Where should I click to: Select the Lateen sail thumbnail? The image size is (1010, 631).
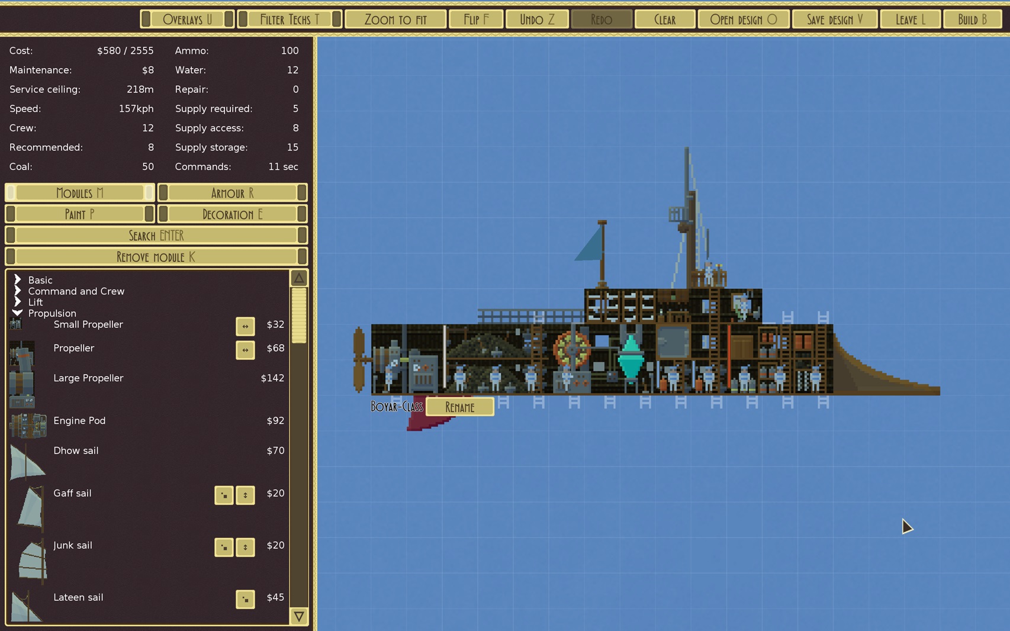(x=27, y=606)
